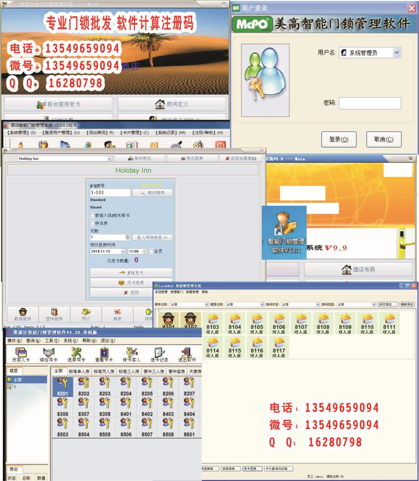Screen dimensions: 419x481
Task: Open 数据管理 menu in LockHub
Action: [192, 292]
